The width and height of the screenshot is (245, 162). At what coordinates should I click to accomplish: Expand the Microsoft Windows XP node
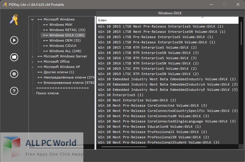point(32,67)
